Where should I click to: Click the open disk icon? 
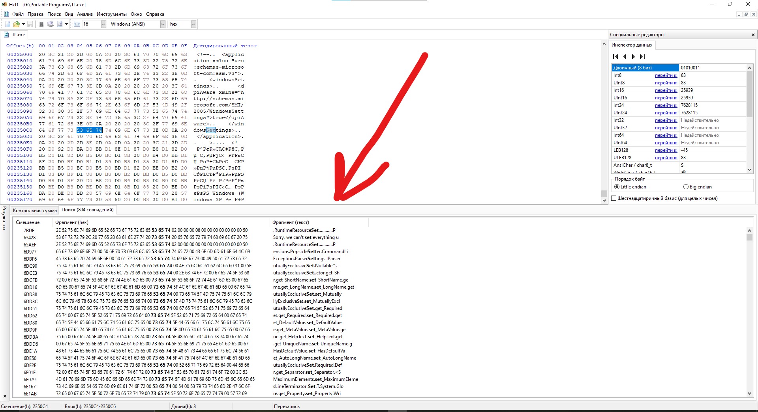click(50, 24)
